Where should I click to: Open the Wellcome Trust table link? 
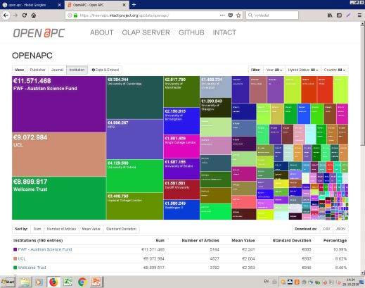(x=32, y=268)
